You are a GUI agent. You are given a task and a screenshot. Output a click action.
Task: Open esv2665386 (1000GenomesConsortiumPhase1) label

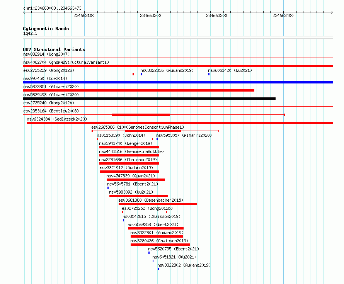[138, 127]
